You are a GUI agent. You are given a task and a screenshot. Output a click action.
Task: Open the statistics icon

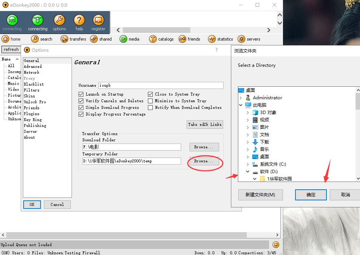[x=212, y=39]
